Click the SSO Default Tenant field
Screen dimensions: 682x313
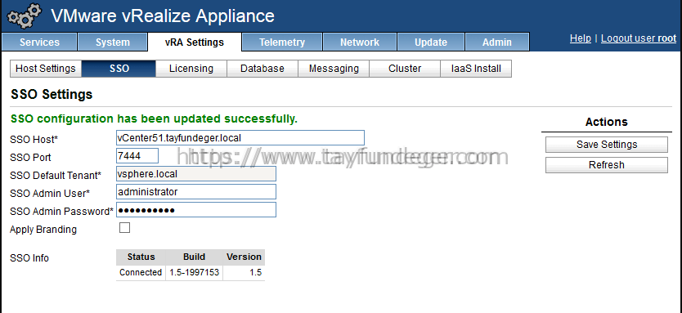coord(196,174)
